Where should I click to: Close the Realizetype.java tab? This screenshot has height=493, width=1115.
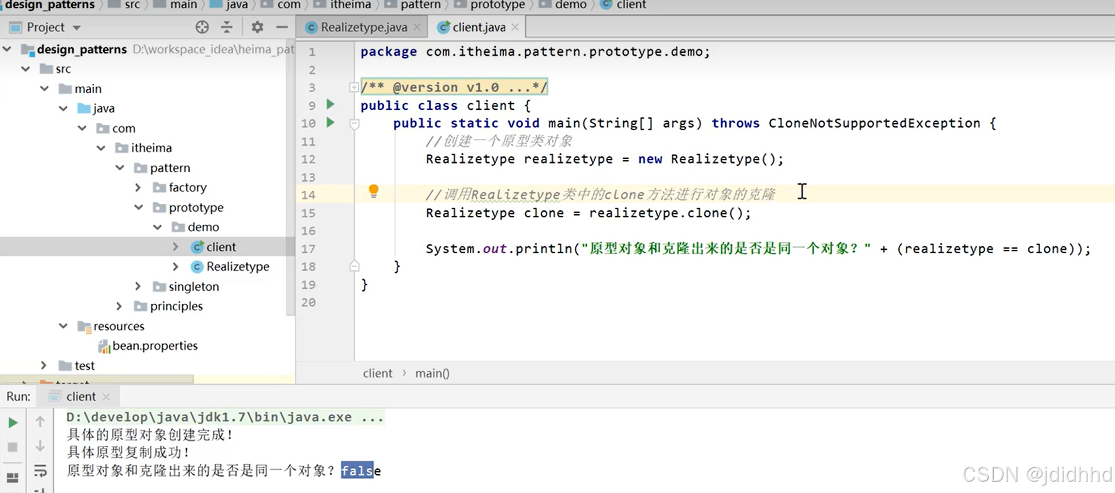(417, 27)
